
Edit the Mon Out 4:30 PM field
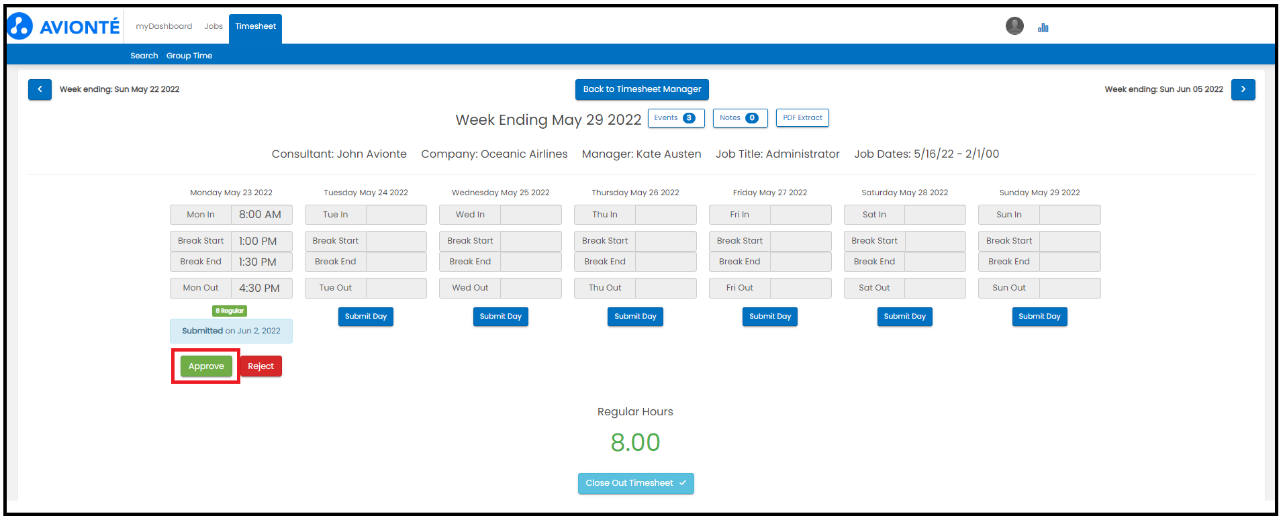pos(261,288)
